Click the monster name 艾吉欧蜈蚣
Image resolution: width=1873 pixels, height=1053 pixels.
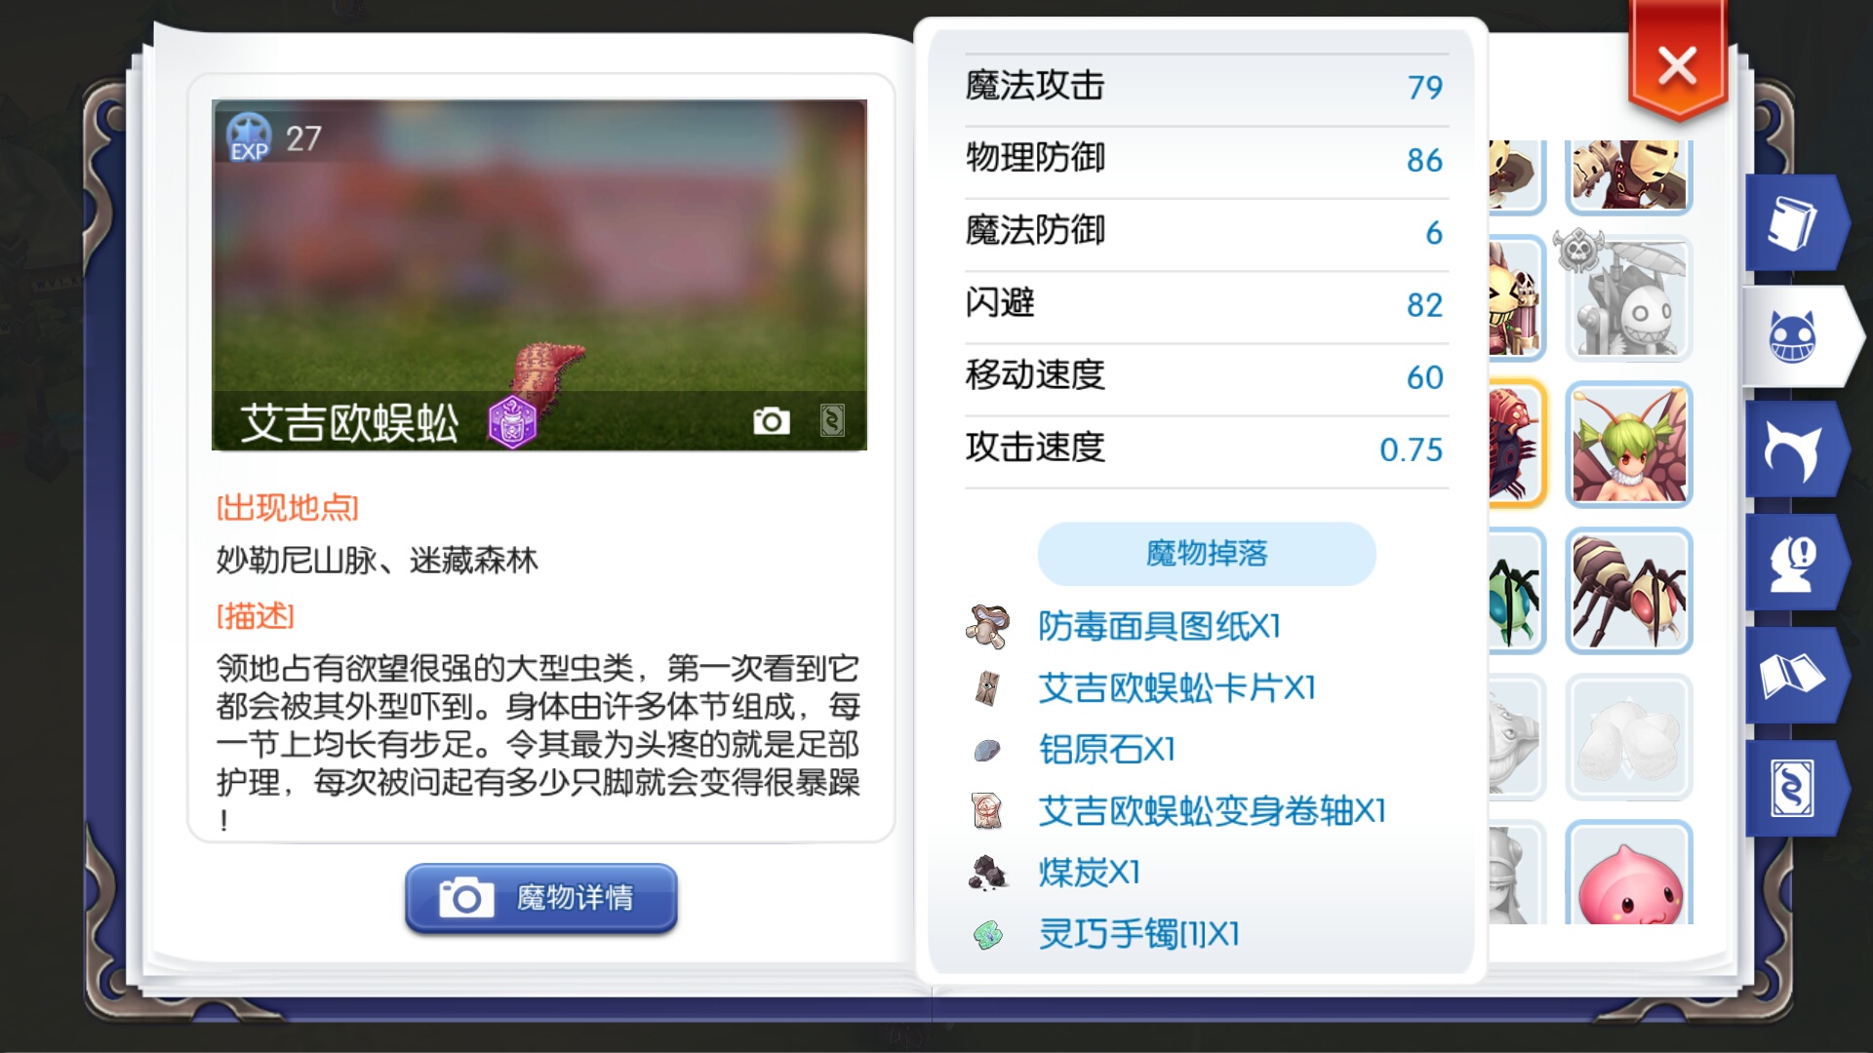349,423
